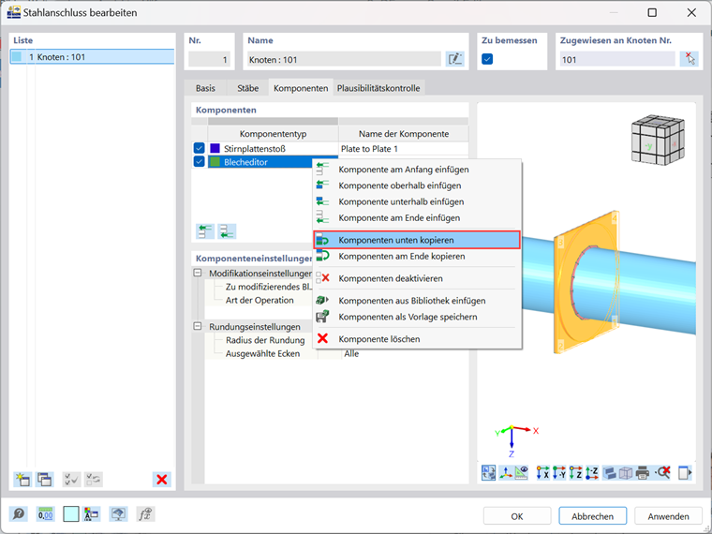
Task: Choose Komponenten deaktivieren
Action: (x=417, y=278)
